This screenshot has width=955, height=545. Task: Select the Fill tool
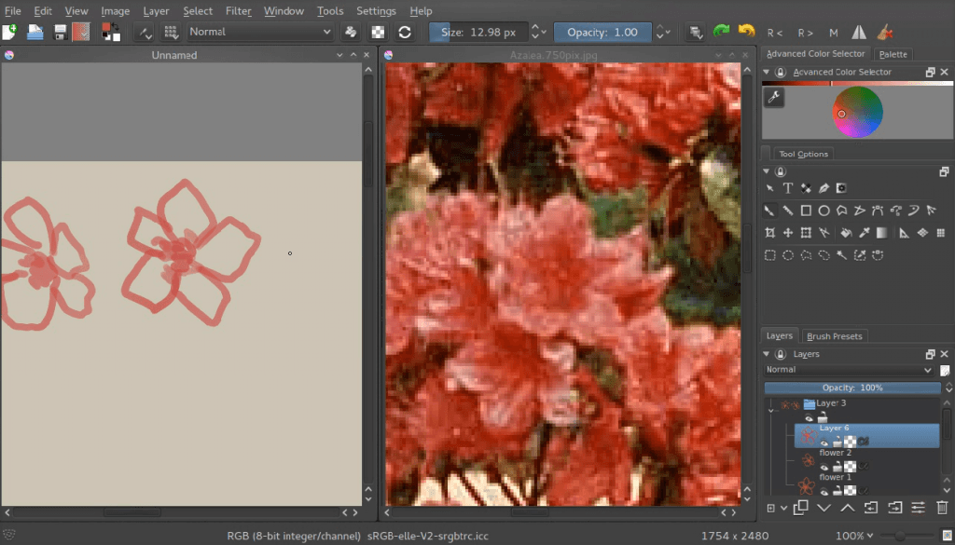[x=847, y=232]
